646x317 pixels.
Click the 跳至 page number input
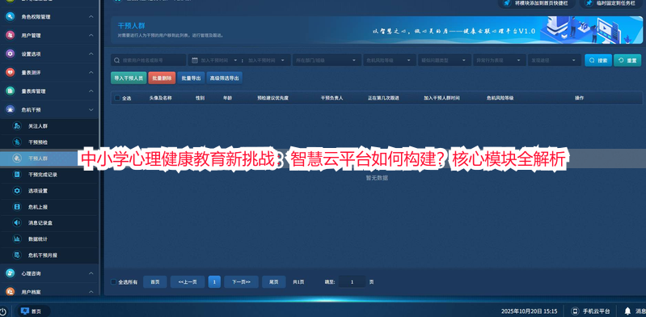pos(352,282)
